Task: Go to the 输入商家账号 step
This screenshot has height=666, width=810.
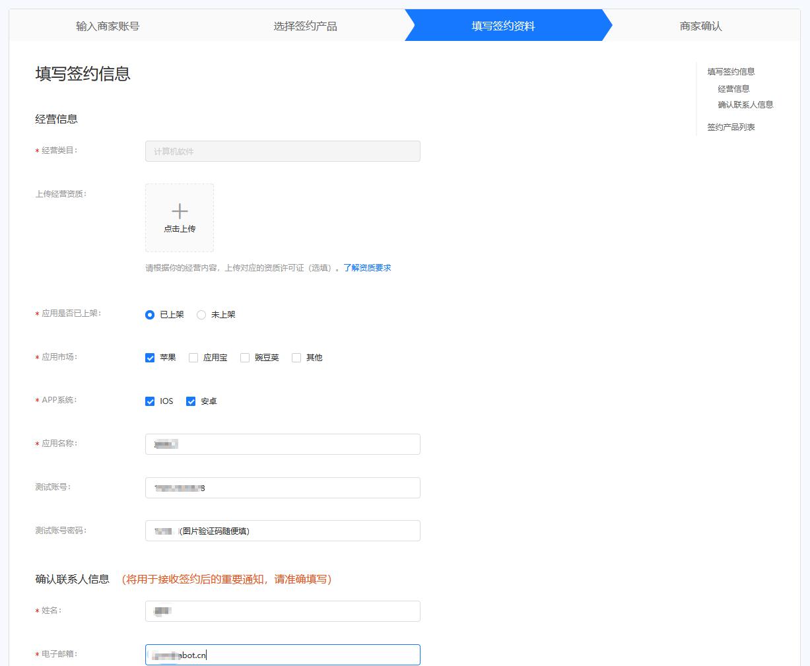Action: (108, 26)
